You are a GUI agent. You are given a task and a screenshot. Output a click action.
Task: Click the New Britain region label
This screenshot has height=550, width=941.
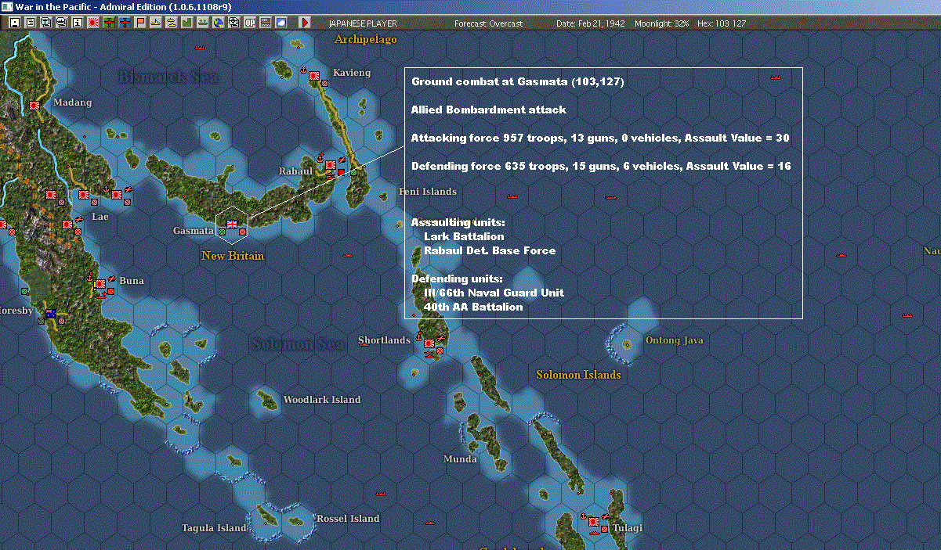point(233,256)
